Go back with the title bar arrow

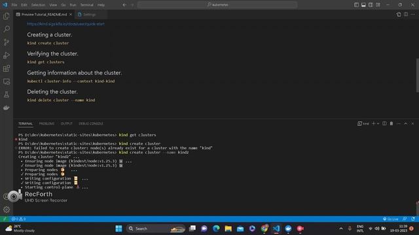click(124, 5)
